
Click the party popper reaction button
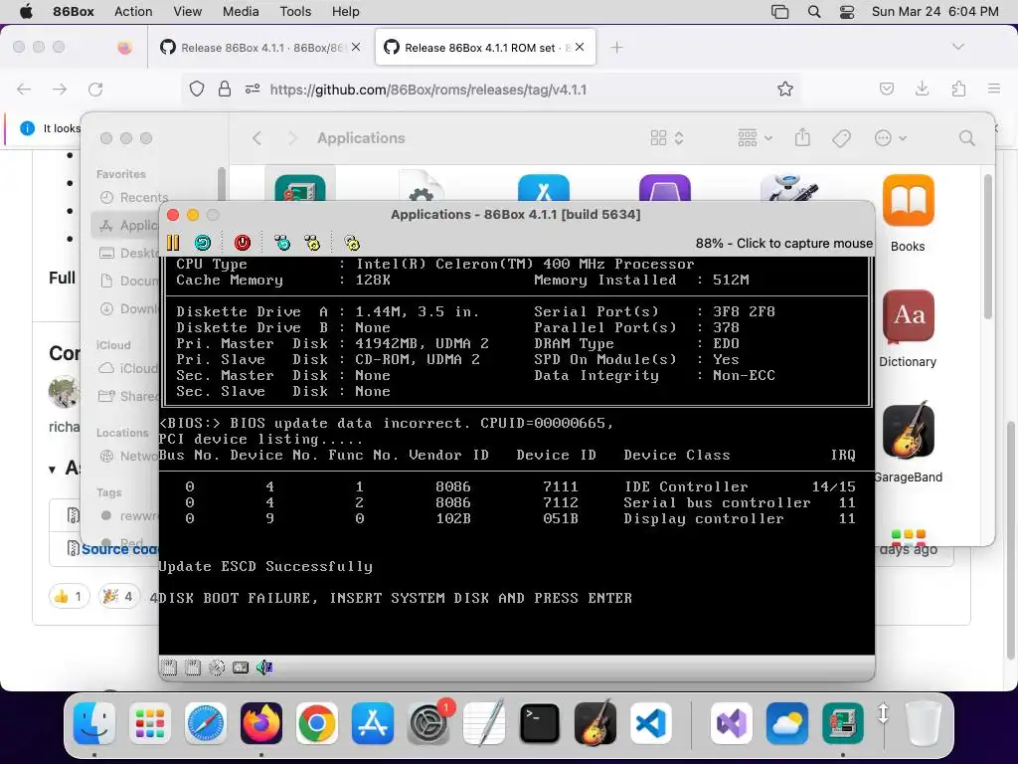click(x=119, y=596)
